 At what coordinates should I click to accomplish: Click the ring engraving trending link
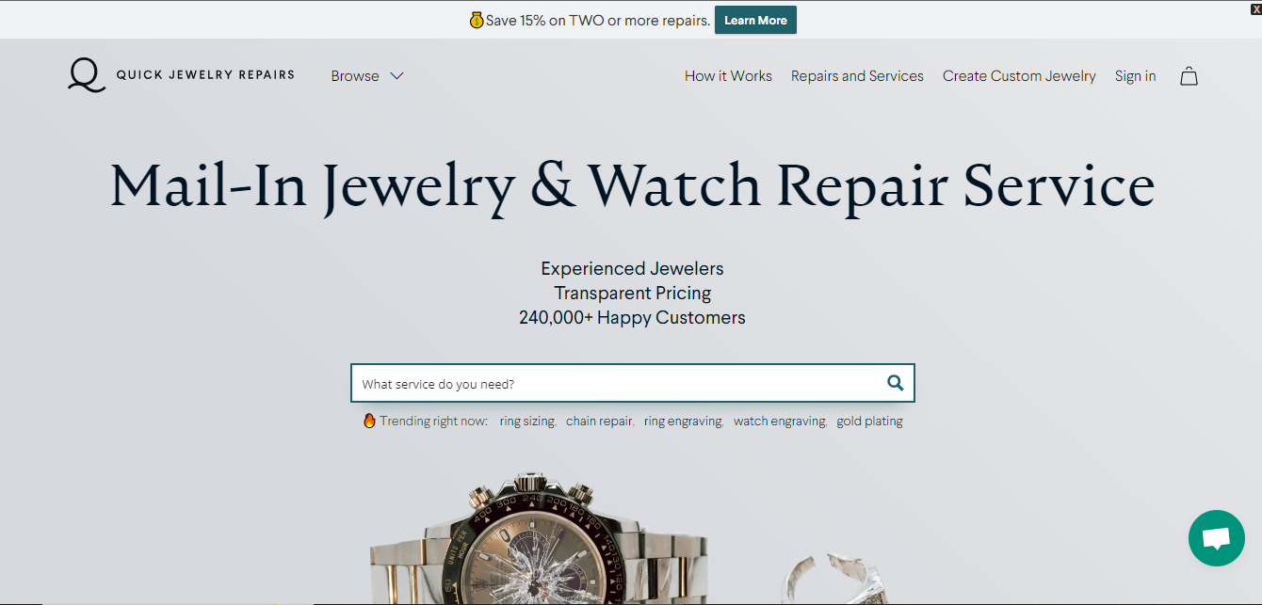pos(683,422)
